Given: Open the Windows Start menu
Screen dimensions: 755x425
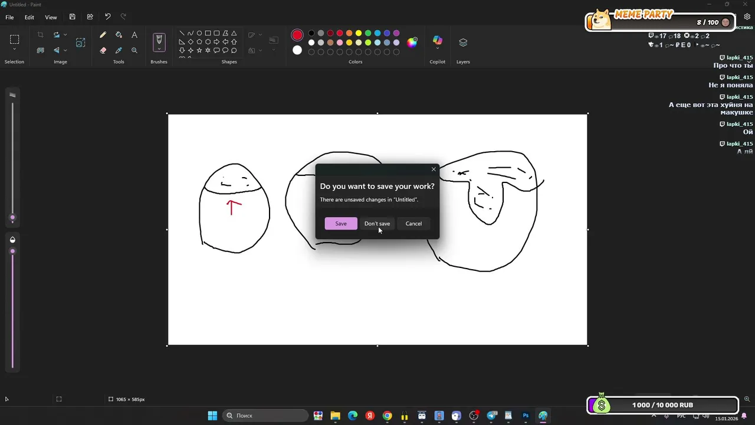Looking at the screenshot, I should (x=212, y=416).
